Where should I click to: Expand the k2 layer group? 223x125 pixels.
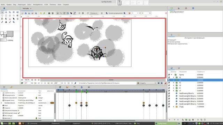[174, 83]
